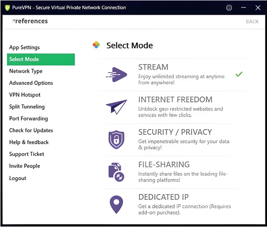Image resolution: width=267 pixels, height=227 pixels.
Task: Open Help & feedback
Action: click(29, 142)
